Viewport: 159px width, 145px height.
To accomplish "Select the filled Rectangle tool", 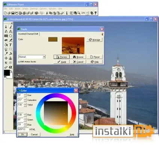I will [6, 36].
